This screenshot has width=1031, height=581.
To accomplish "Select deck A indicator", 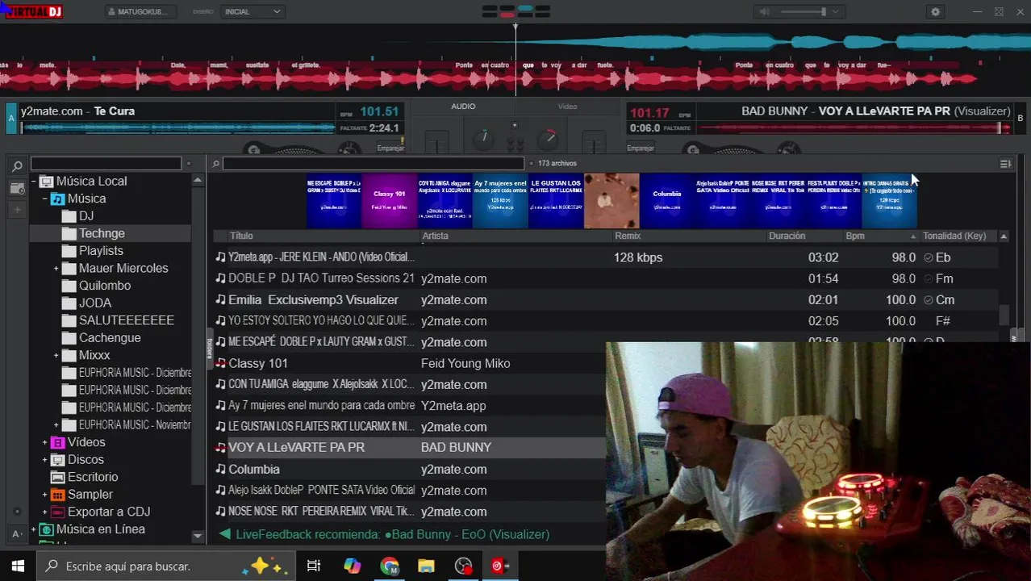I will coord(11,118).
